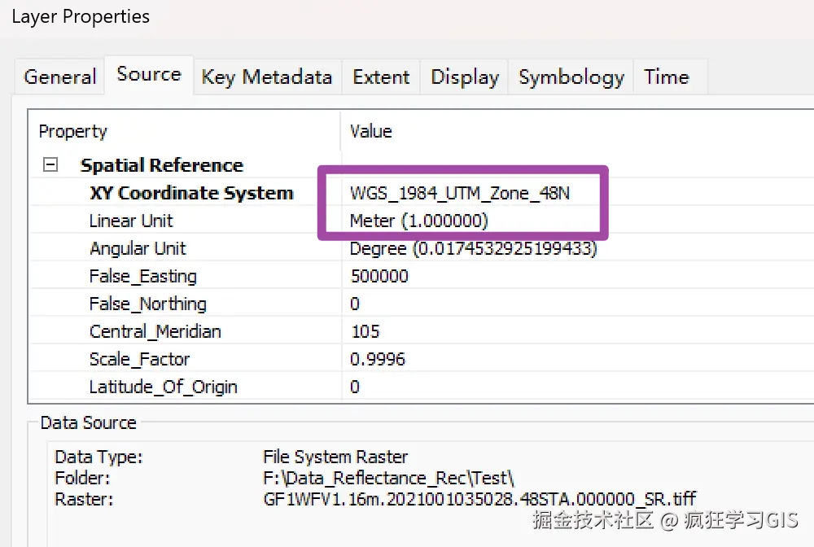The width and height of the screenshot is (814, 547).
Task: Select the False_Northing property row
Action: point(148,304)
